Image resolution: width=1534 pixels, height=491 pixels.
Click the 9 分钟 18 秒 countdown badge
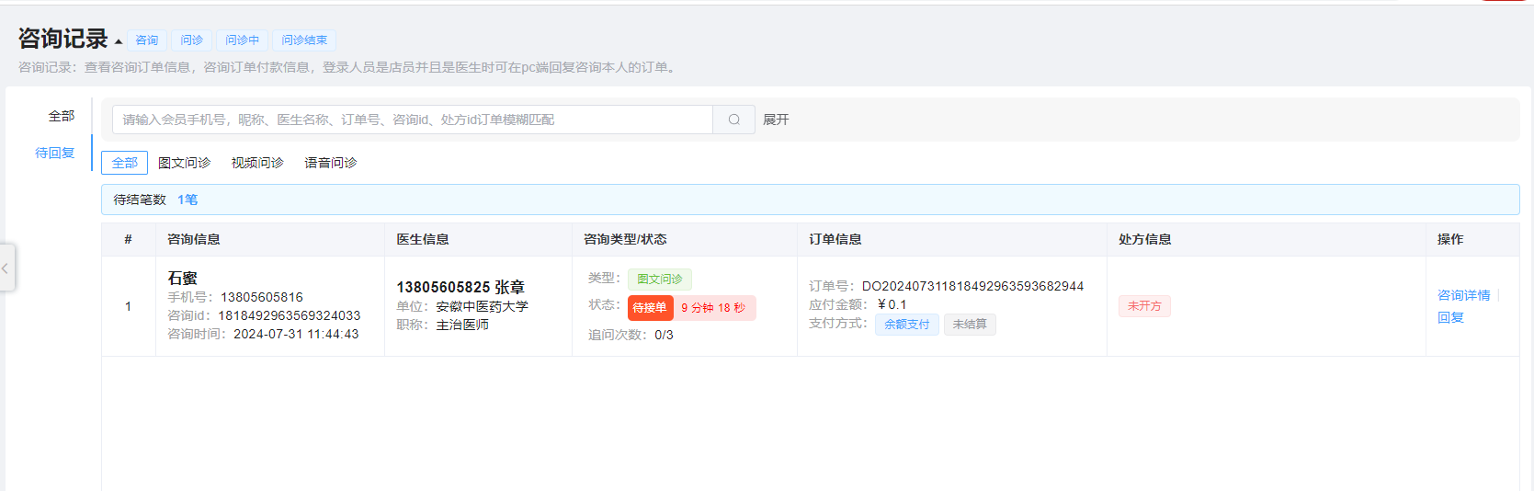[714, 308]
